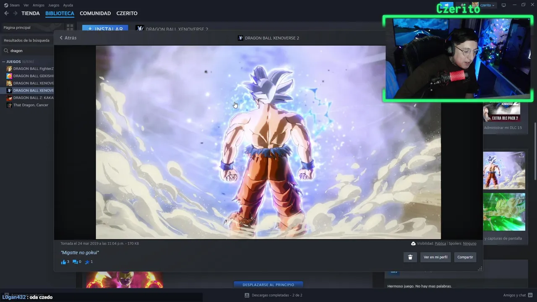
Task: Click the favorite star icon
Action: (87, 262)
